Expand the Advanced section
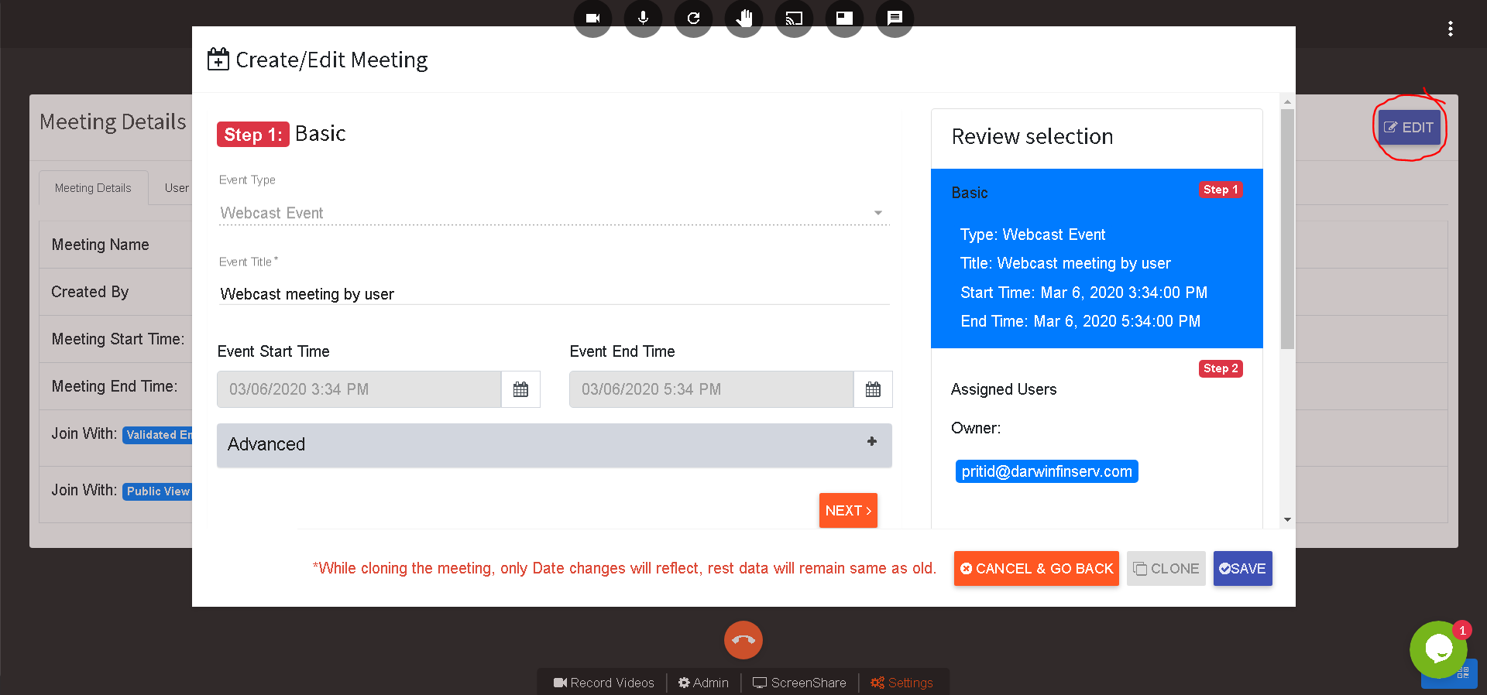Viewport: 1487px width, 695px height. pyautogui.click(x=555, y=444)
